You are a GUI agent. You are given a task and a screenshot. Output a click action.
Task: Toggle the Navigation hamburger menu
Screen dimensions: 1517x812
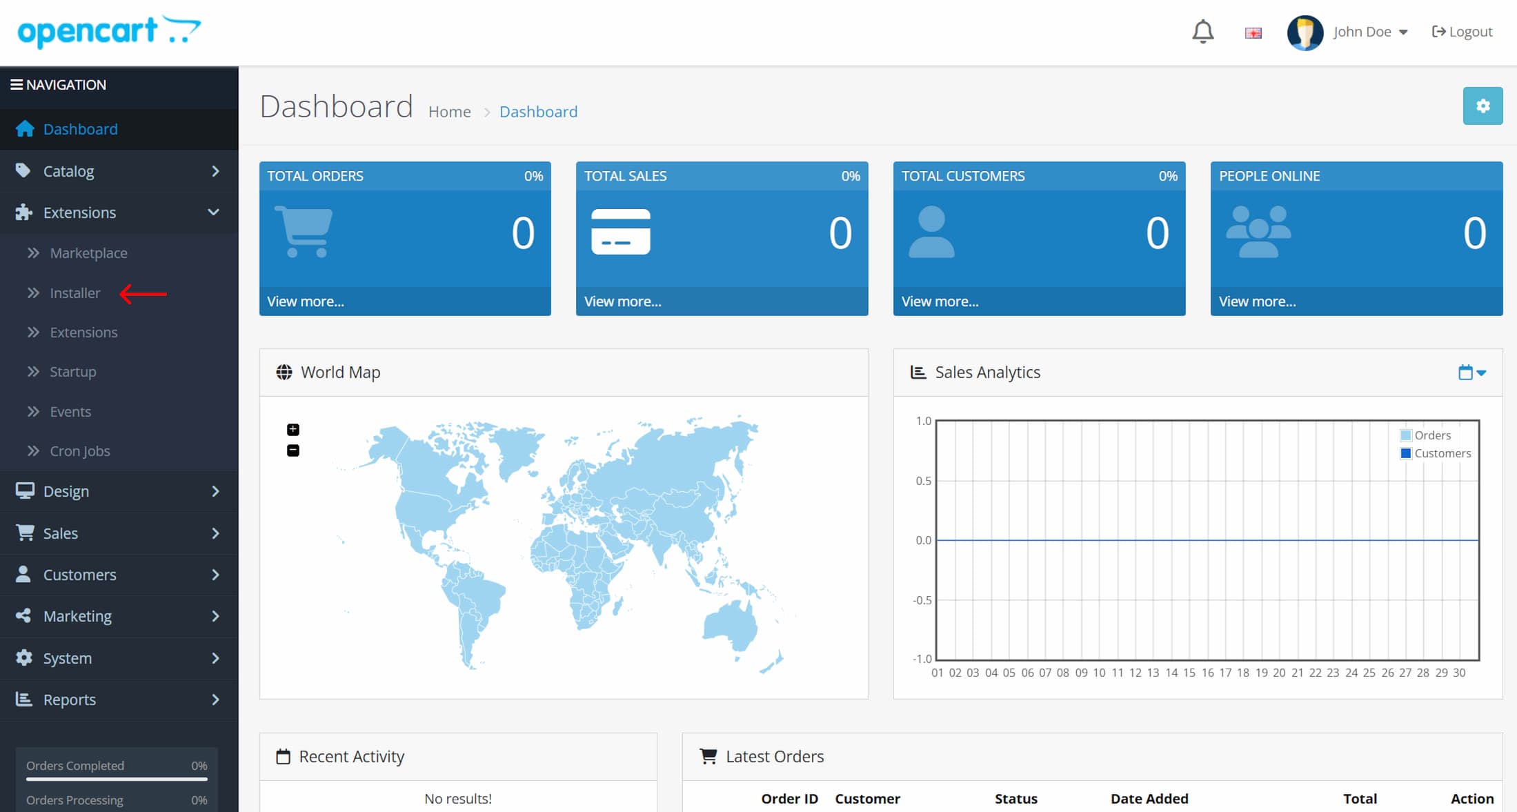click(17, 85)
